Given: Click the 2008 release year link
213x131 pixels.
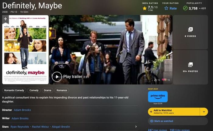Looking at the screenshot, I should tap(5, 12).
